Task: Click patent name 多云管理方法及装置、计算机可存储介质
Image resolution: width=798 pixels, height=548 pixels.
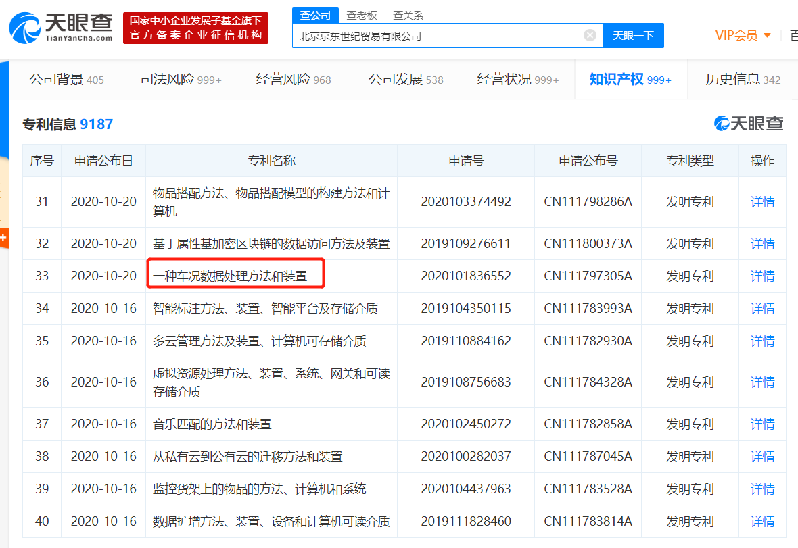Action: pos(260,341)
